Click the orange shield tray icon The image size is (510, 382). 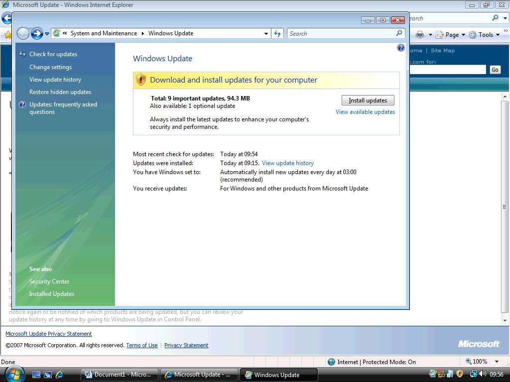[x=460, y=374]
